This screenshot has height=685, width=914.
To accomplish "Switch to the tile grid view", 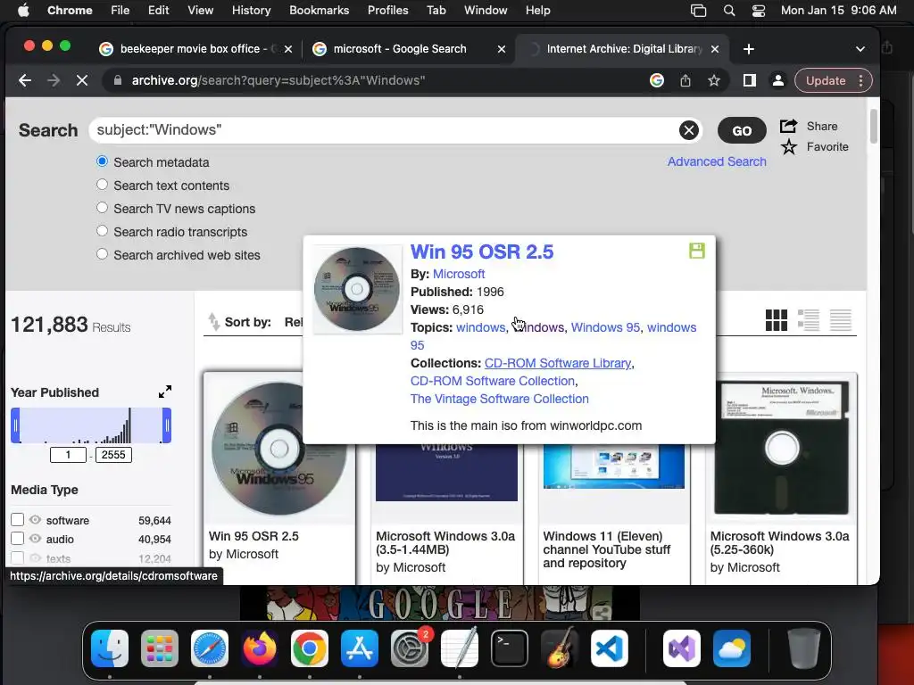I will (x=776, y=320).
